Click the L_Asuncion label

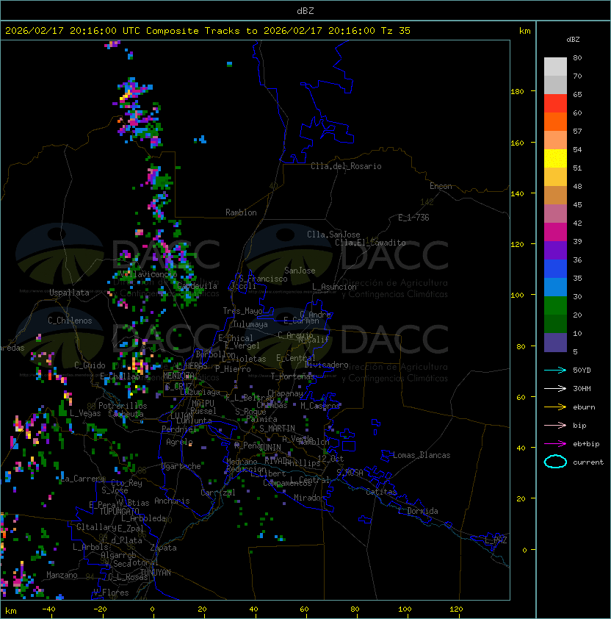point(334,287)
